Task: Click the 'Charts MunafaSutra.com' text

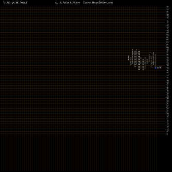Action: [98, 3]
